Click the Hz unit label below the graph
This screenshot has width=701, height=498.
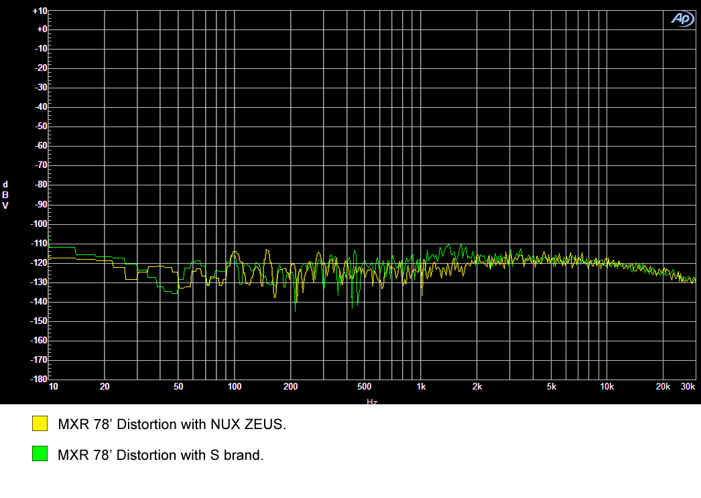[x=372, y=402]
